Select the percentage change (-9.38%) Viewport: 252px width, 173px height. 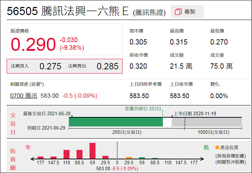[x=72, y=48]
